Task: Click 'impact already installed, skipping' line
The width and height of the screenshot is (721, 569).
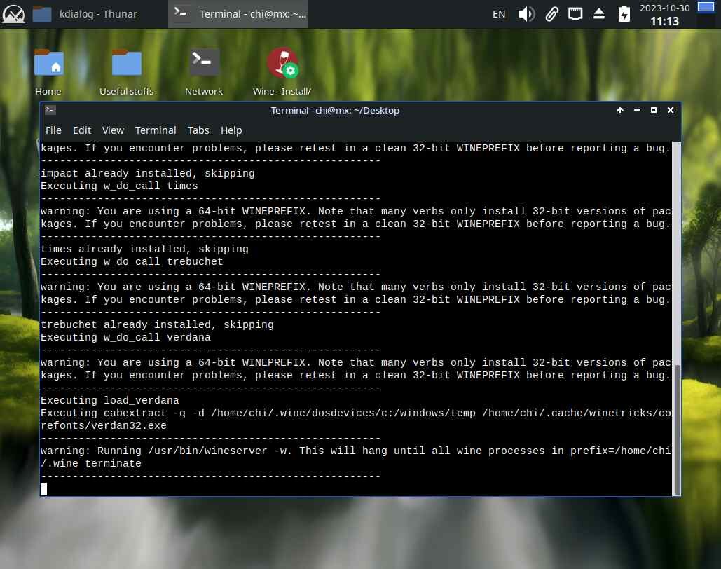Action: tap(148, 173)
